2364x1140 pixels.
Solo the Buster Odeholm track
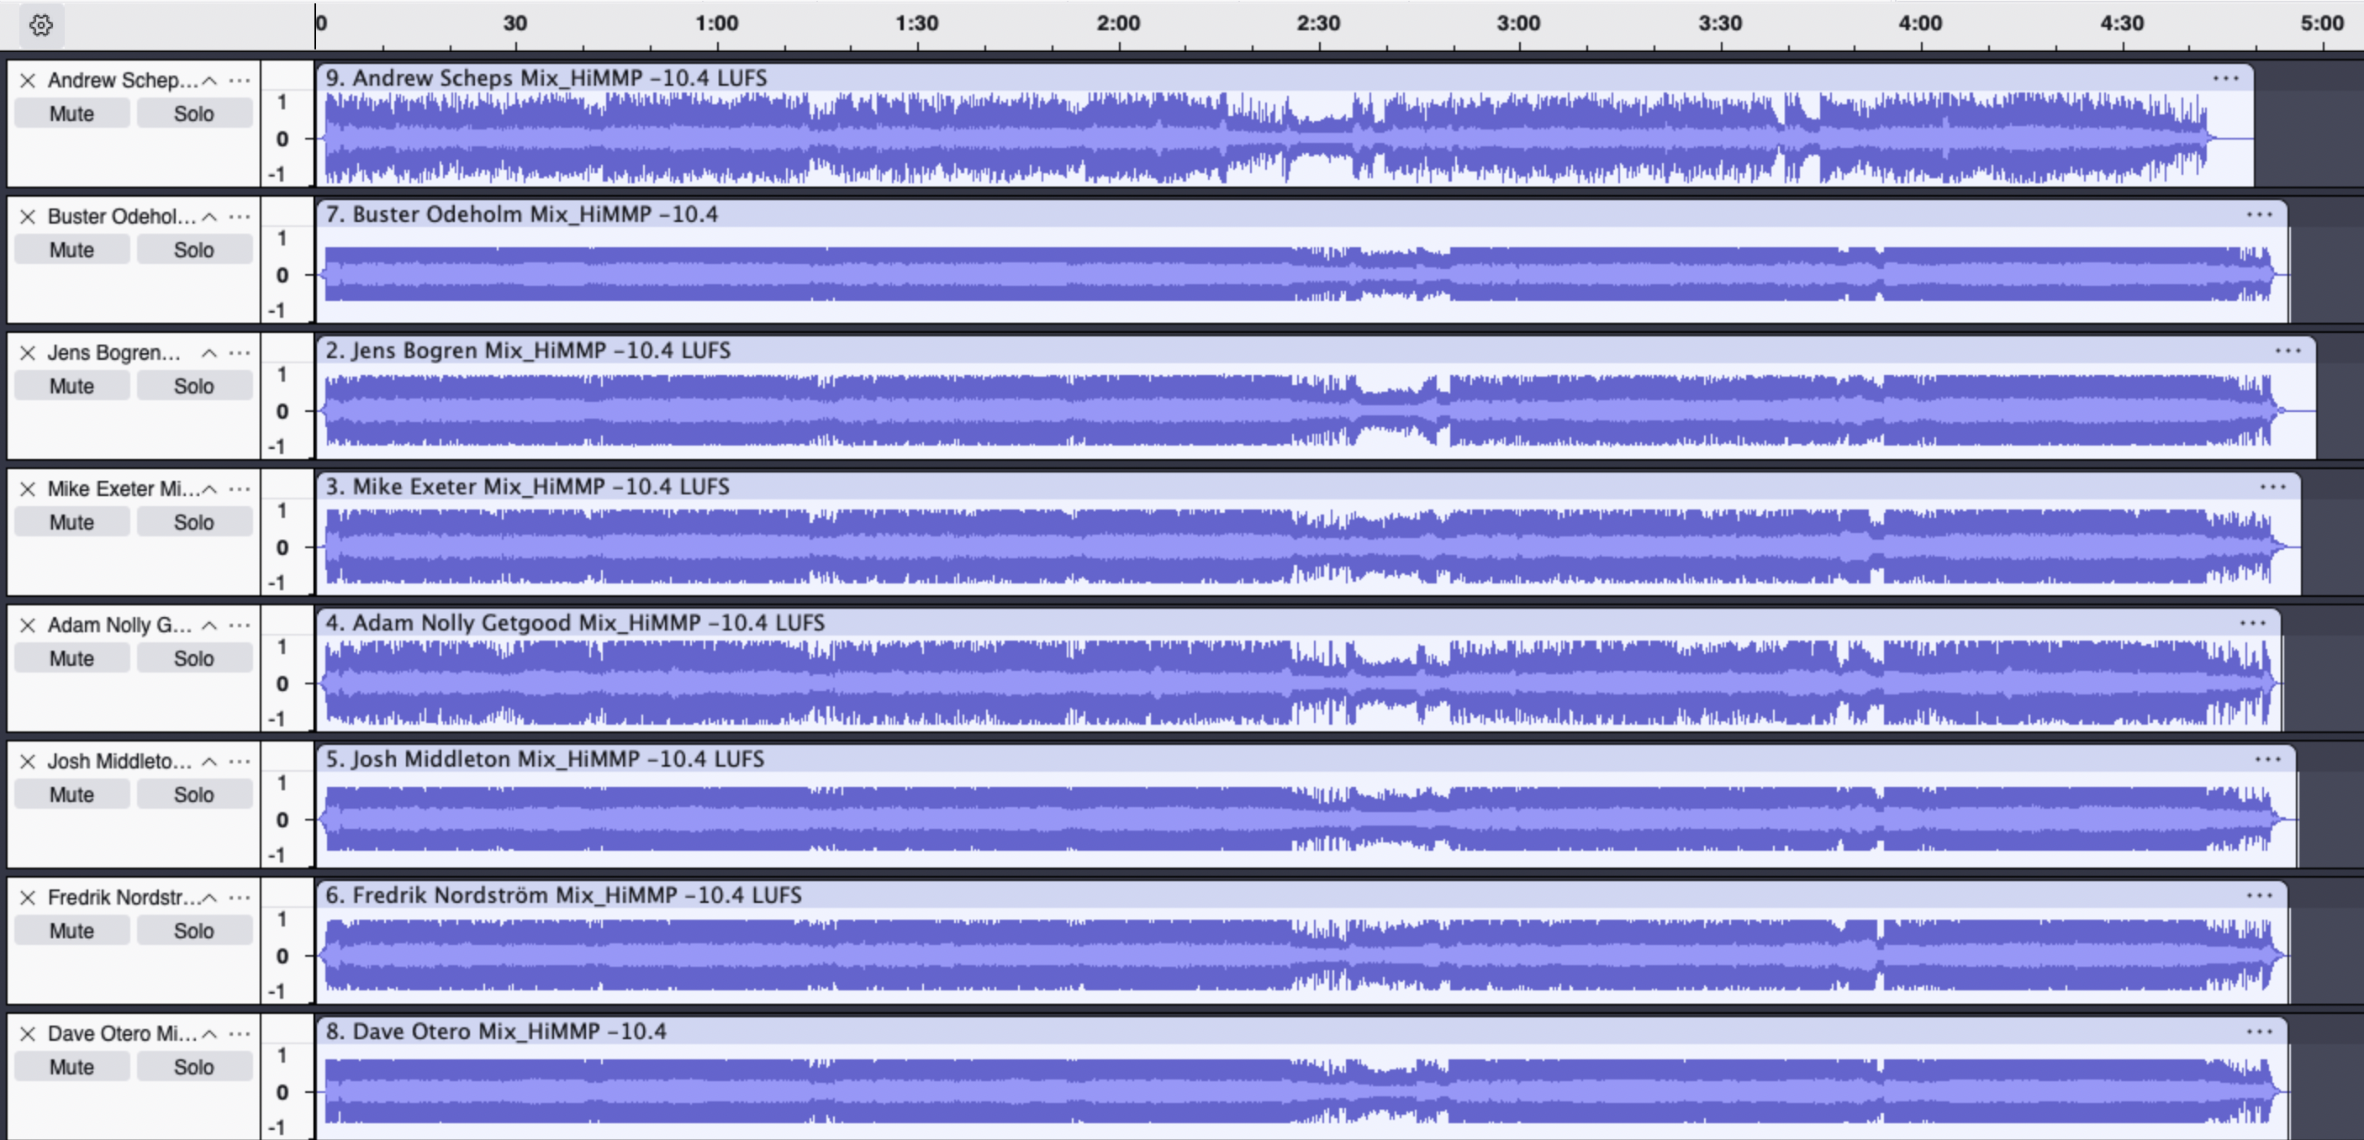[x=193, y=250]
